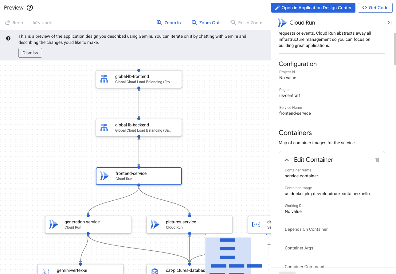This screenshot has width=396, height=274.
Task: Select the gemini-vertex-ai node title
Action: tap(72, 271)
